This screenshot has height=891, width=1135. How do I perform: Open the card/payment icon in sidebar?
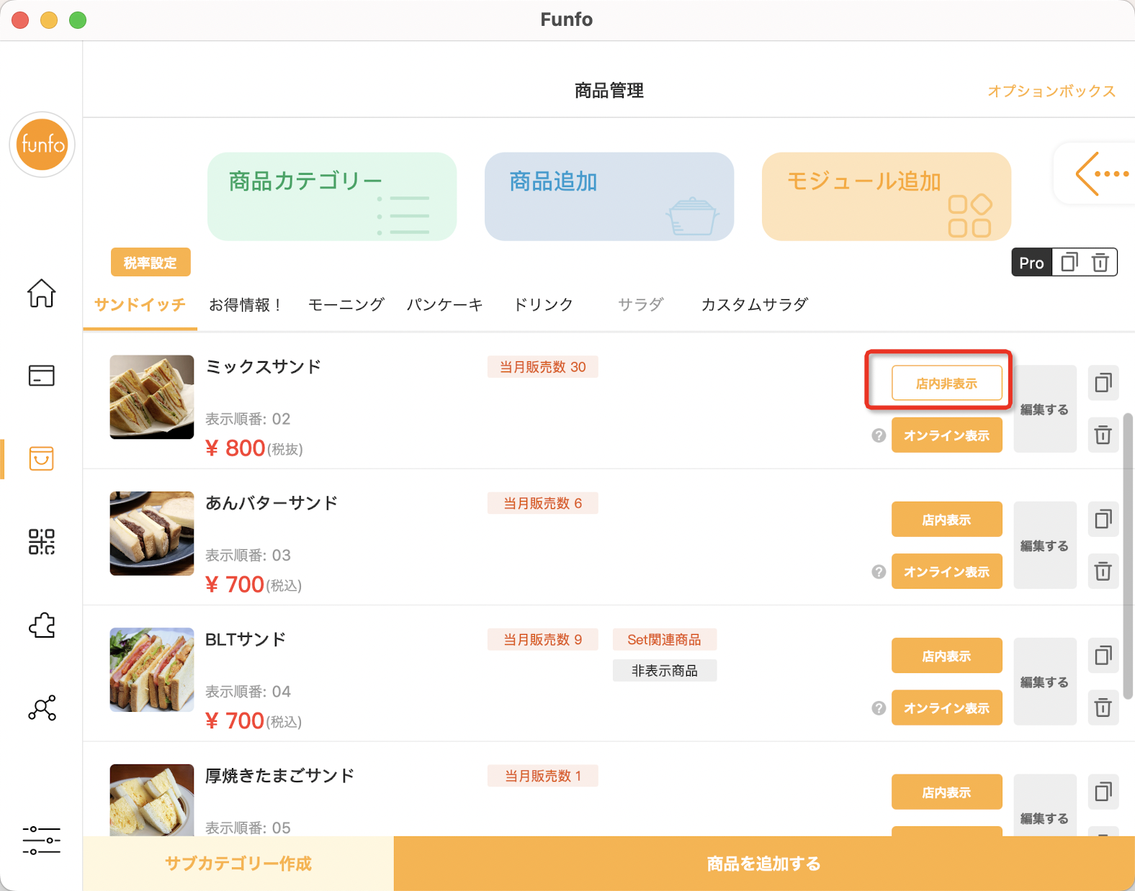(x=41, y=375)
